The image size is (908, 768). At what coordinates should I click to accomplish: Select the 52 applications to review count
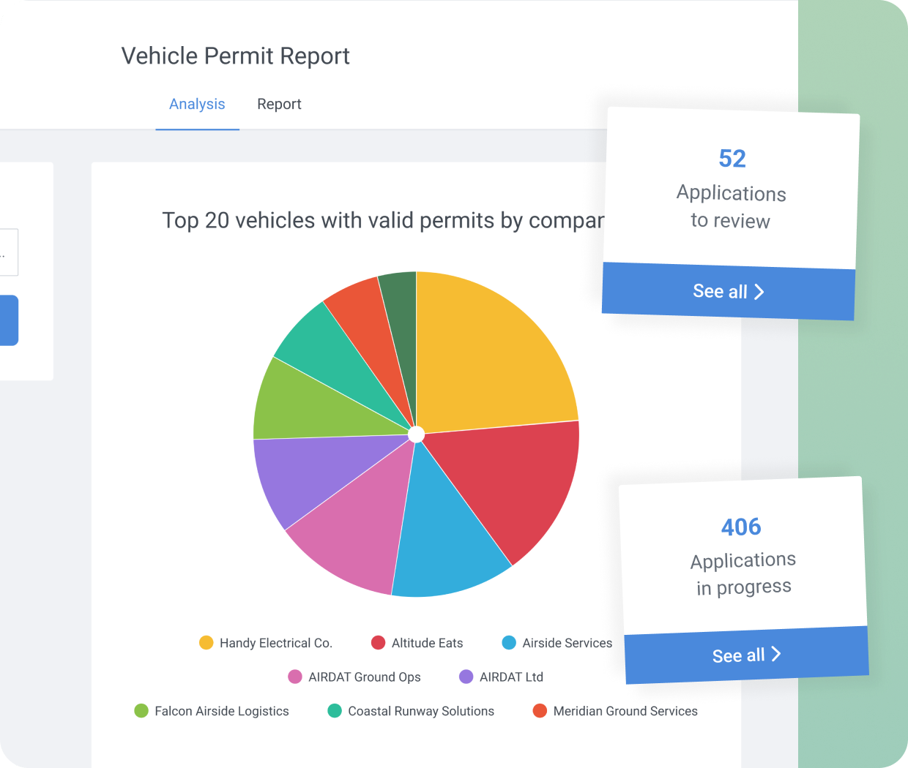[x=732, y=159]
